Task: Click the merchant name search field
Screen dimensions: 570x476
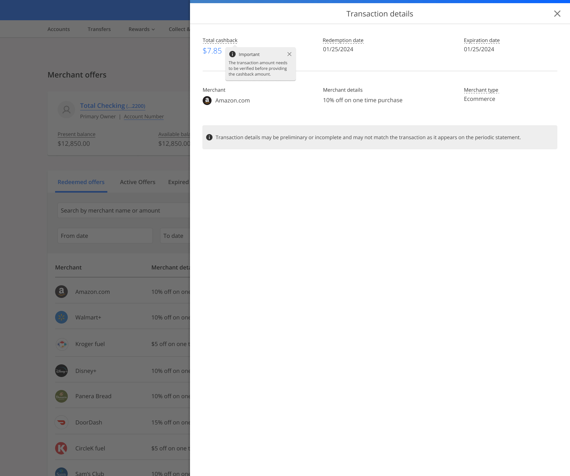Action: (x=123, y=210)
